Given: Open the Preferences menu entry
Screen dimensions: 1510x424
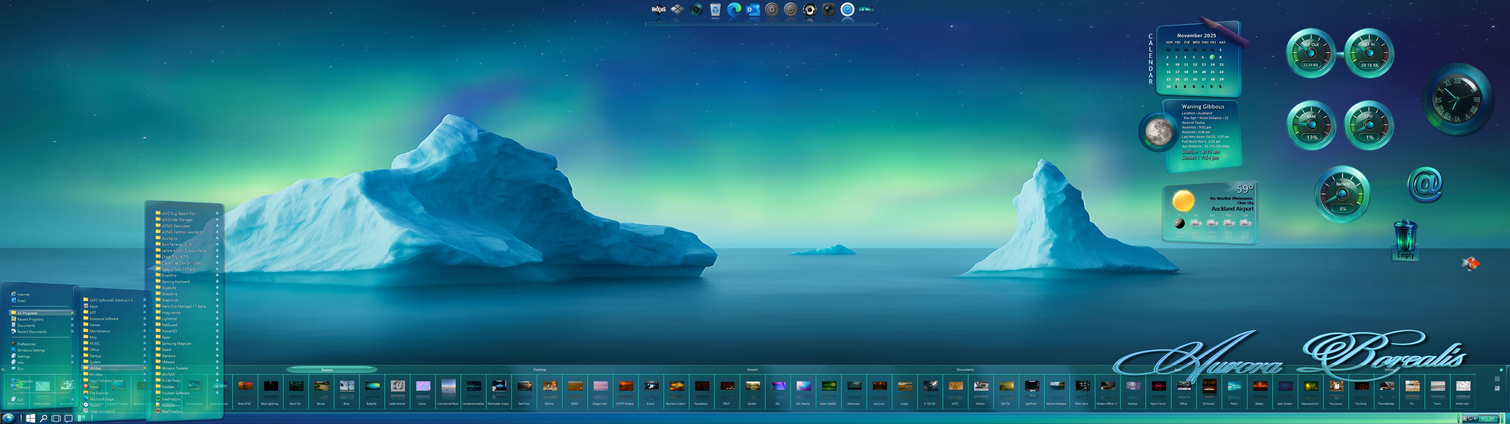Looking at the screenshot, I should coord(26,344).
